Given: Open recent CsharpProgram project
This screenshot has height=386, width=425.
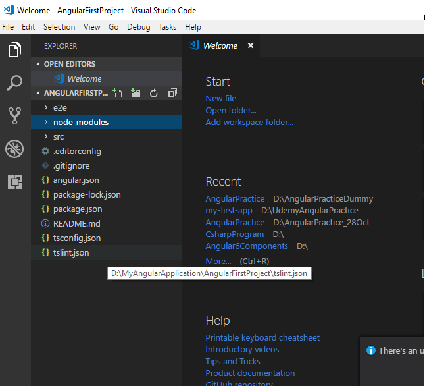Looking at the screenshot, I should (x=234, y=234).
